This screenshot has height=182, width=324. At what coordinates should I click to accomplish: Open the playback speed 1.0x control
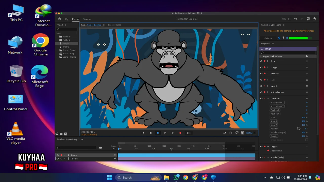(189, 133)
